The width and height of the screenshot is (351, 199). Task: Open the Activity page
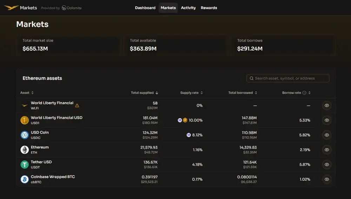tap(188, 8)
